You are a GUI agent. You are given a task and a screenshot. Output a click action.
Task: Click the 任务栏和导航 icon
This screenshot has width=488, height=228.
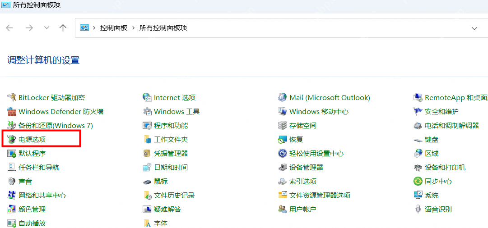pos(12,168)
